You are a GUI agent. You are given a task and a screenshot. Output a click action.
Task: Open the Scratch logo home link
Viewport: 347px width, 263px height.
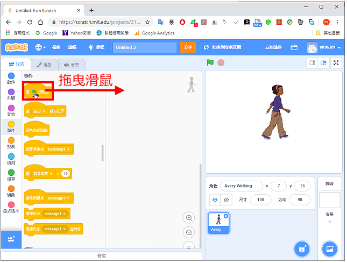[x=16, y=47]
